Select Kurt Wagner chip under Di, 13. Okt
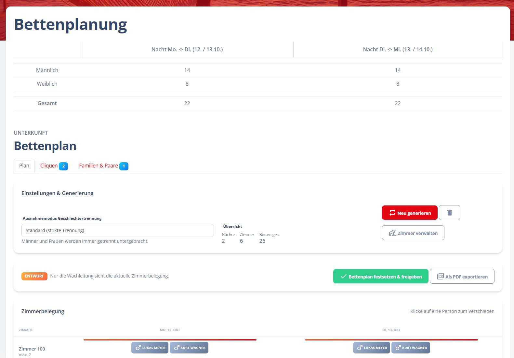The image size is (514, 358). point(411,348)
